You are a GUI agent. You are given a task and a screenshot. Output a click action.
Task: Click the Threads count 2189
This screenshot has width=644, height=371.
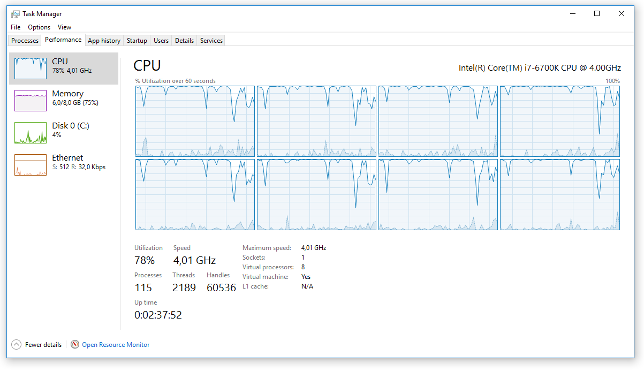(184, 288)
